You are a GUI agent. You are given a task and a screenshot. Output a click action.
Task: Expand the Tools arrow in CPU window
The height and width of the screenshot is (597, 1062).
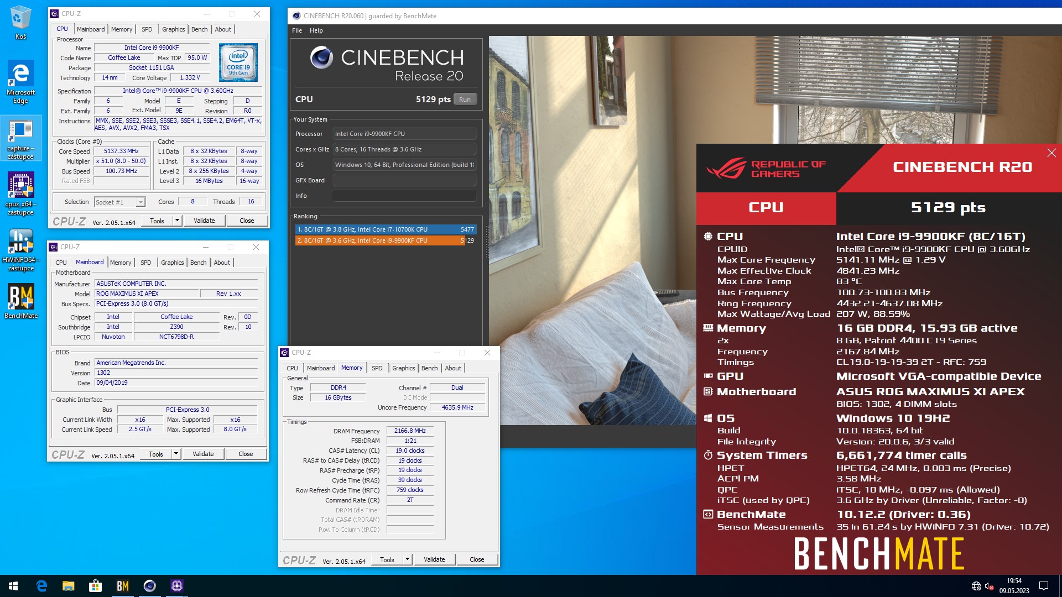coord(177,221)
